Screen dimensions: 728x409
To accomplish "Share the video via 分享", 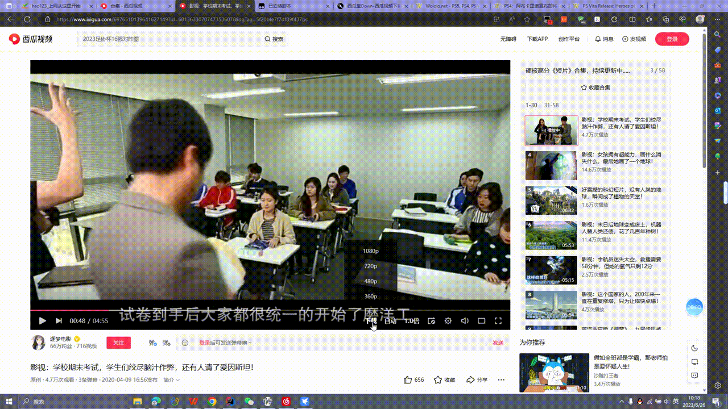I will coord(477,379).
